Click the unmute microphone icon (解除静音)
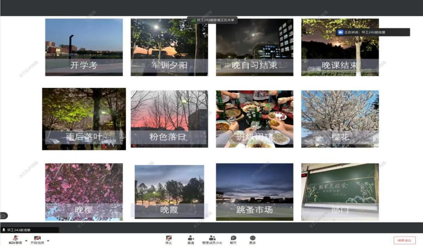This screenshot has height=246, width=423. coord(16,238)
